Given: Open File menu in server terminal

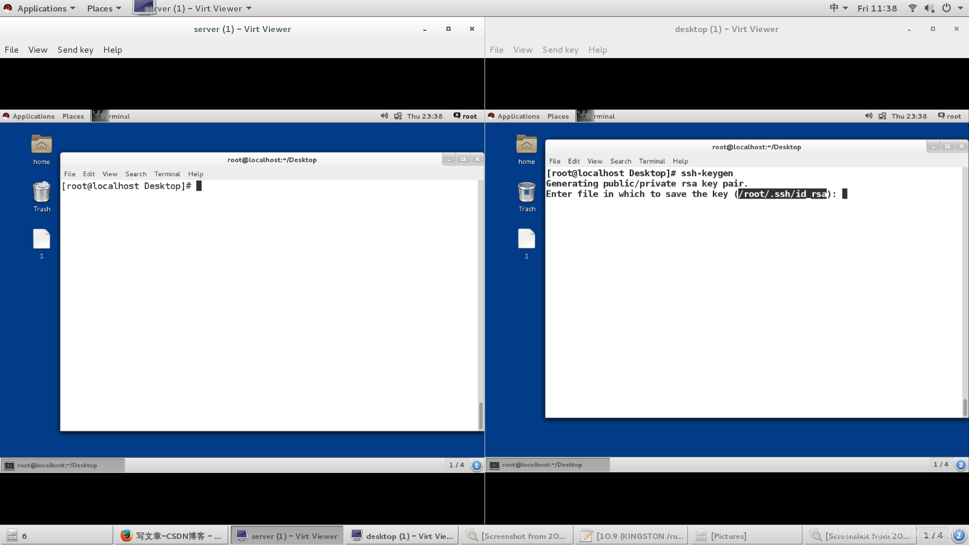Looking at the screenshot, I should tap(70, 174).
